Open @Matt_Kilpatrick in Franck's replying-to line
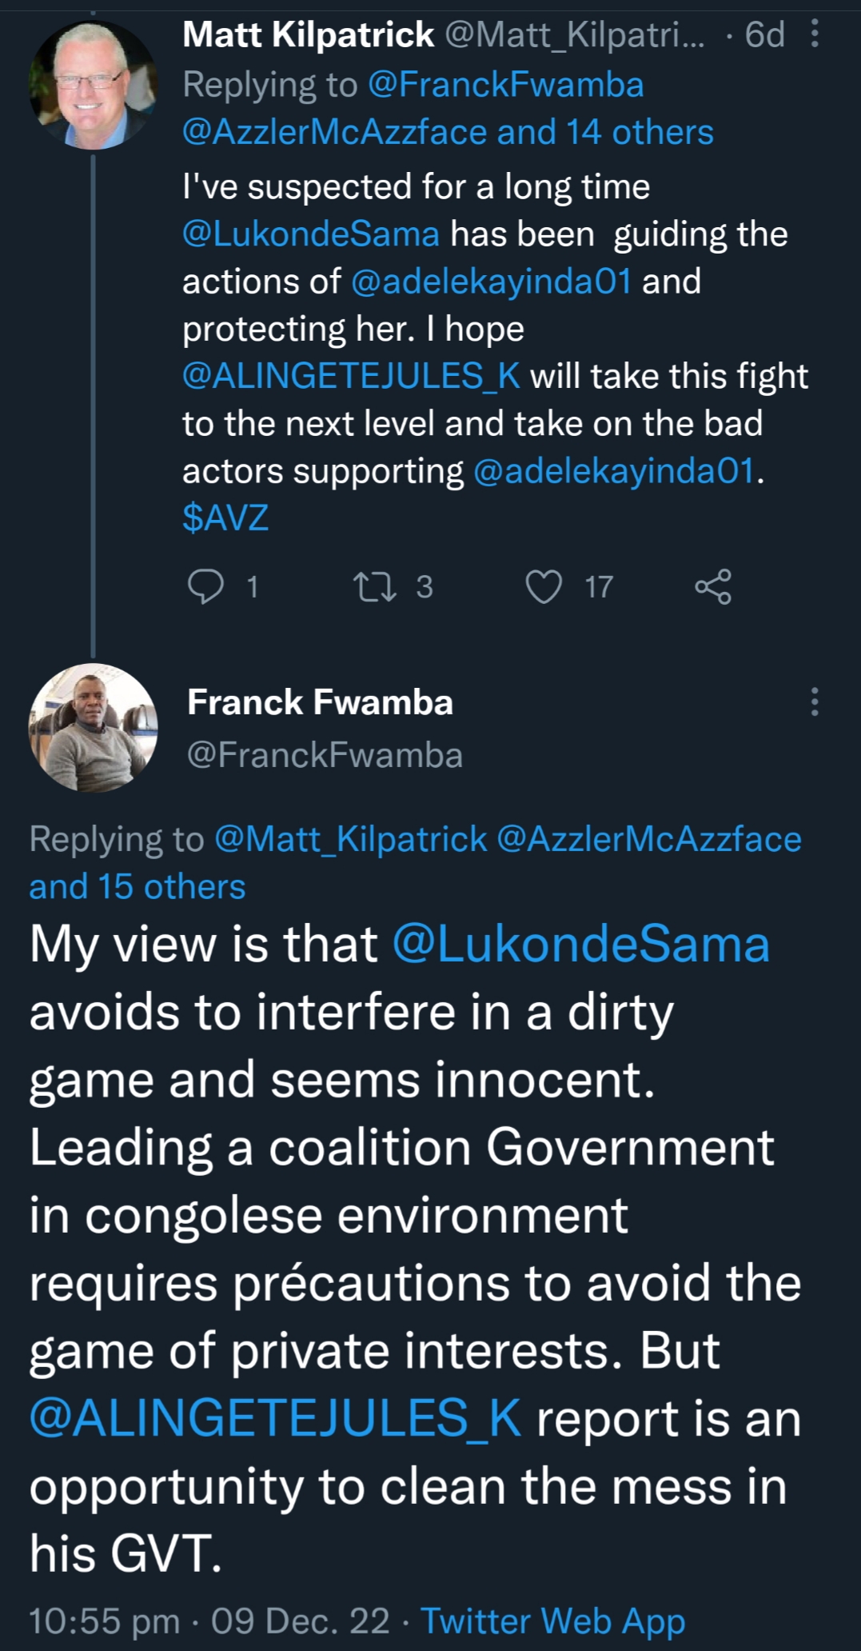861x1651 pixels. point(351,839)
